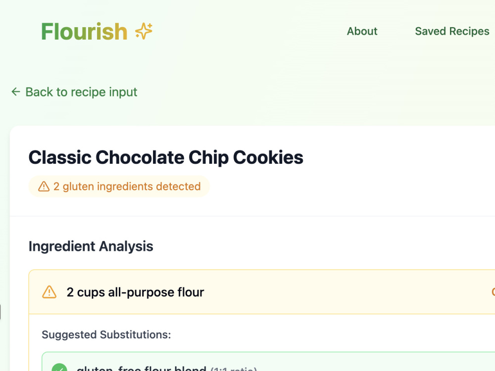The image size is (495, 371).
Task: Click the 2 gluten ingredients detected badge
Action: (119, 186)
